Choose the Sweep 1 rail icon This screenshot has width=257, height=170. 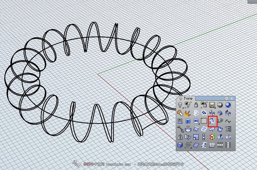point(204,145)
